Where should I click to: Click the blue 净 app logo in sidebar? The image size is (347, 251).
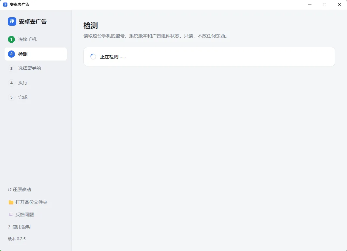tap(12, 21)
